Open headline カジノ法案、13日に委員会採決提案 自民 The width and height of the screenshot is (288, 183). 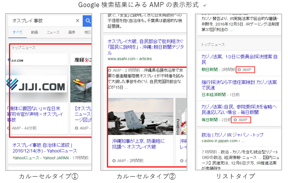click(239, 59)
